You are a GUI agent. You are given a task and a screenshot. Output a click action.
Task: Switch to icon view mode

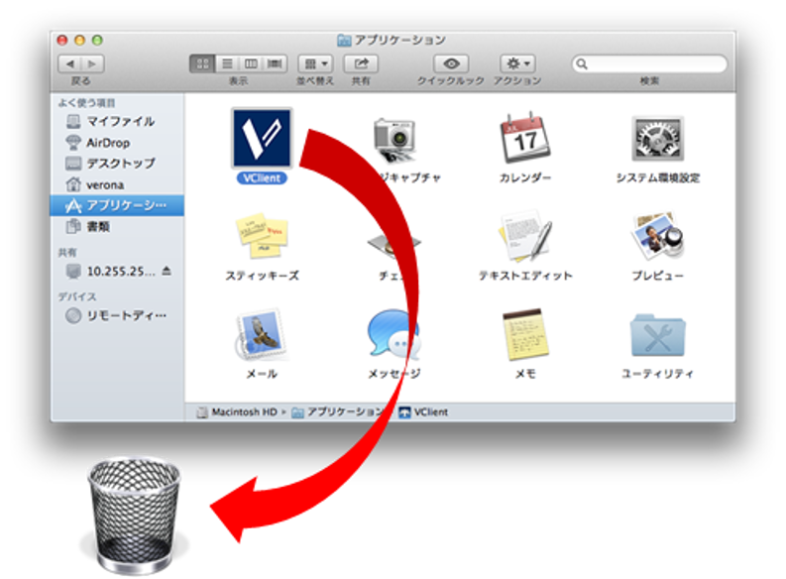[202, 63]
